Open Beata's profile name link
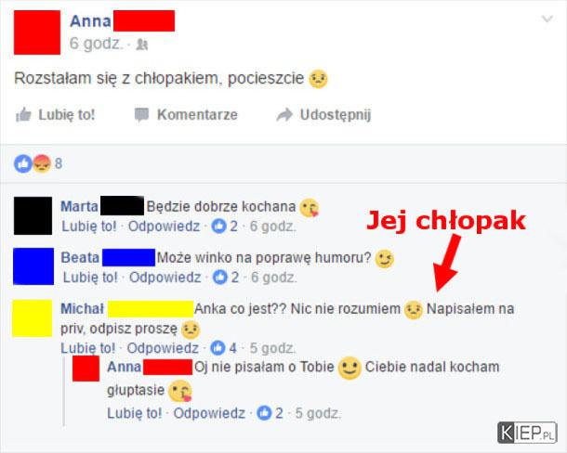This screenshot has width=567, height=453. 80,257
